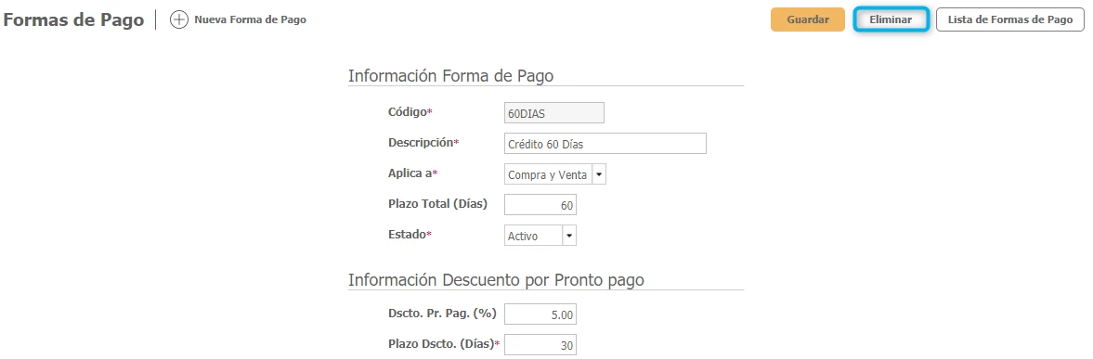
Task: Open the Nueva Forma de Pago link
Action: pyautogui.click(x=250, y=20)
